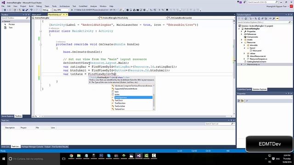294x165 pixels.
Task: Open Chrome from the taskbar
Action: pos(71,156)
